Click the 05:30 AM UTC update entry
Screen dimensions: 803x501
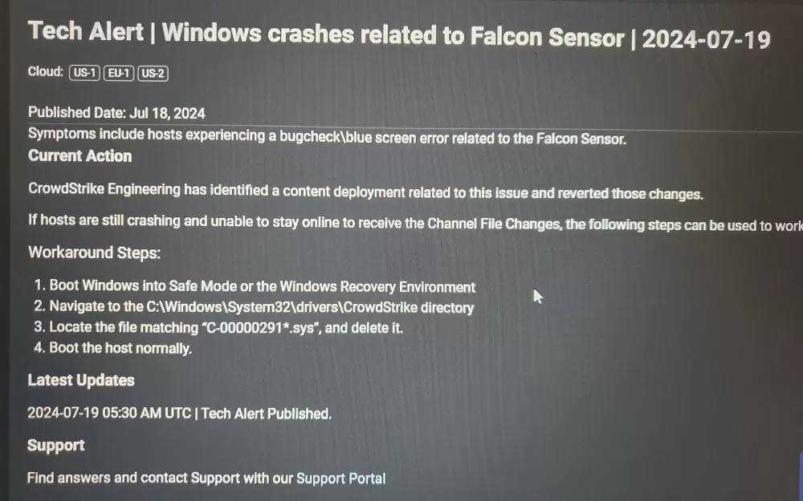click(x=179, y=414)
